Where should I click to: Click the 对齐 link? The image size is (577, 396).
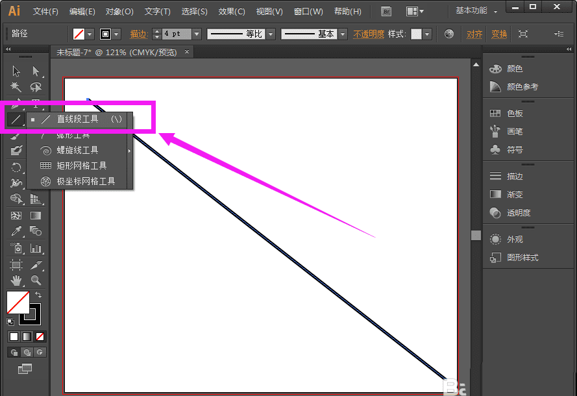[x=474, y=34]
